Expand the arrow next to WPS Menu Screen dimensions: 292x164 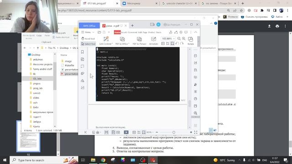click(x=93, y=32)
